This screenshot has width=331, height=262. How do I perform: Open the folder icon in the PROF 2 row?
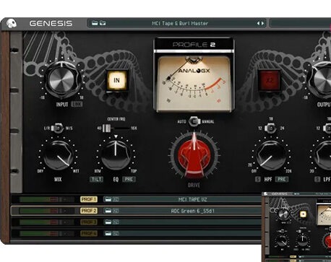click(108, 211)
